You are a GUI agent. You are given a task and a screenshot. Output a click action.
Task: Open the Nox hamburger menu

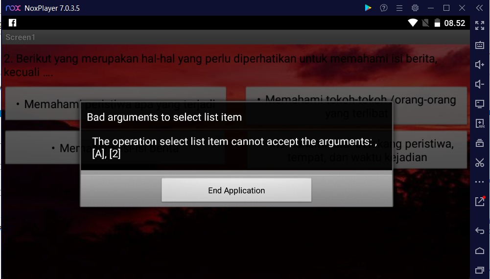pos(399,8)
